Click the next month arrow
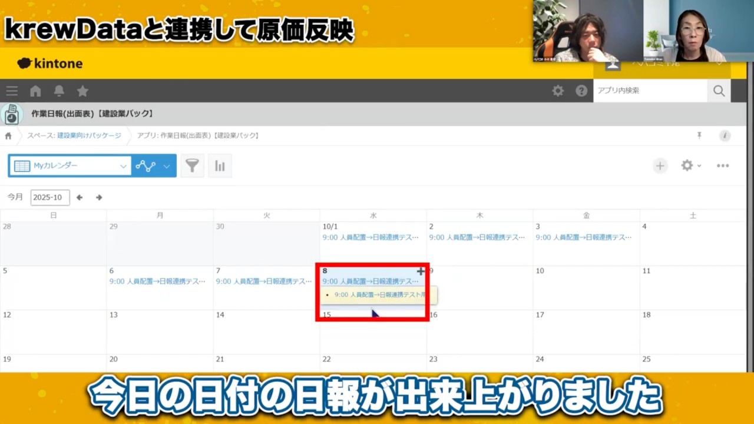The height and width of the screenshot is (424, 754). pos(99,197)
